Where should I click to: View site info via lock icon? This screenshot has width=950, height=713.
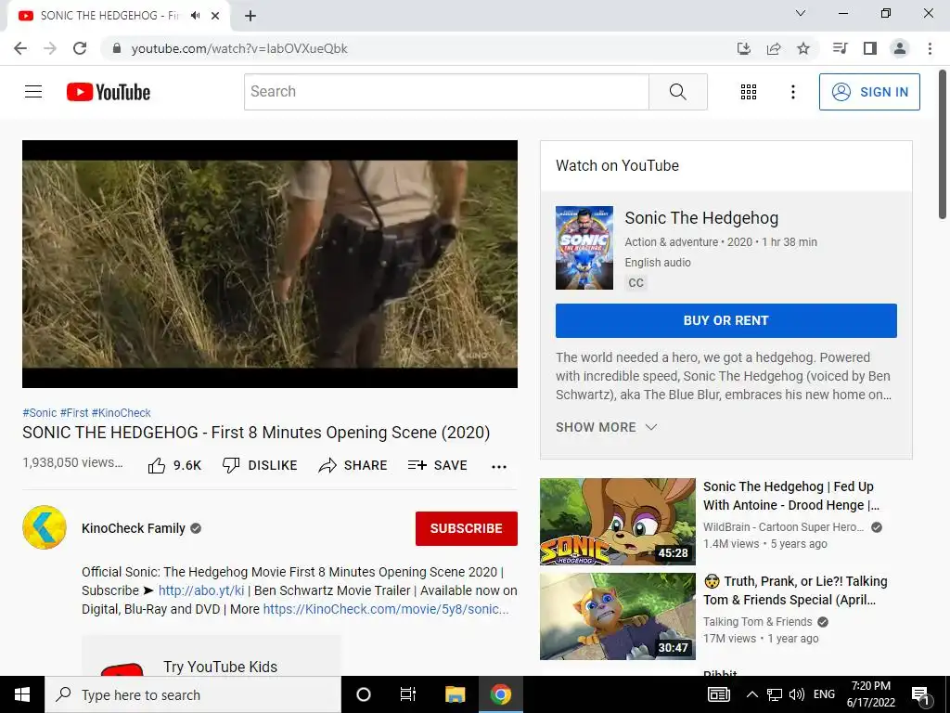[117, 48]
